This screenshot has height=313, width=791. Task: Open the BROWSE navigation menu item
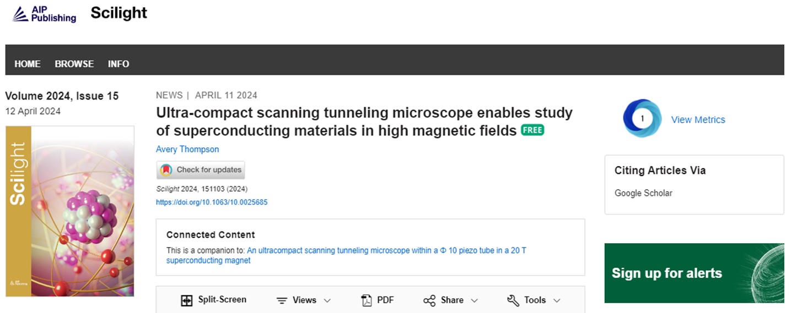point(74,64)
